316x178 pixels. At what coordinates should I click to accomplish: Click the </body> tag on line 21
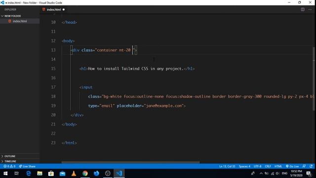[69, 124]
